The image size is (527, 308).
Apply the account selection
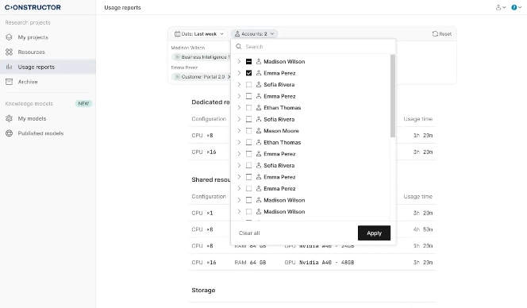(374, 233)
